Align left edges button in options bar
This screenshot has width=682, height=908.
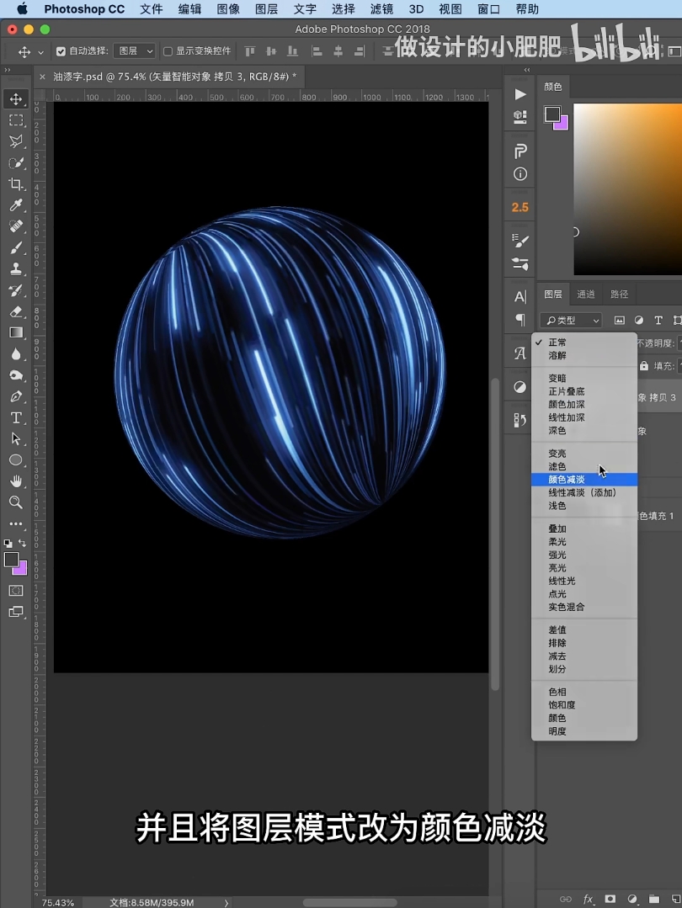317,51
